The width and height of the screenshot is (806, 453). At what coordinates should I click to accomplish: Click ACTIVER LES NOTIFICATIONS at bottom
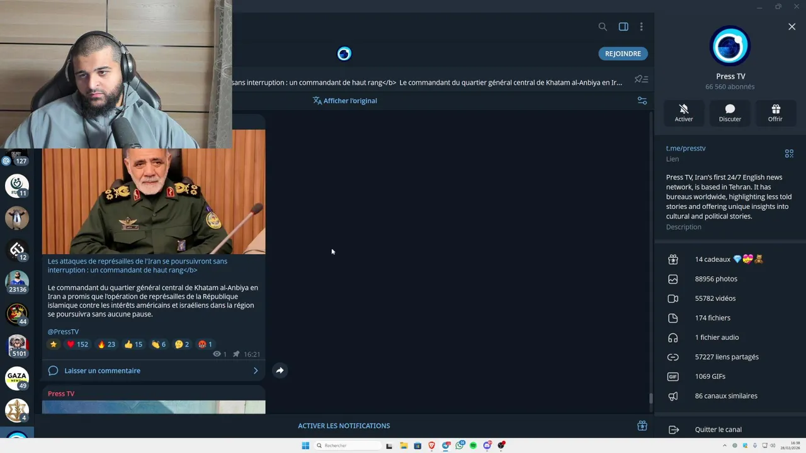344,426
